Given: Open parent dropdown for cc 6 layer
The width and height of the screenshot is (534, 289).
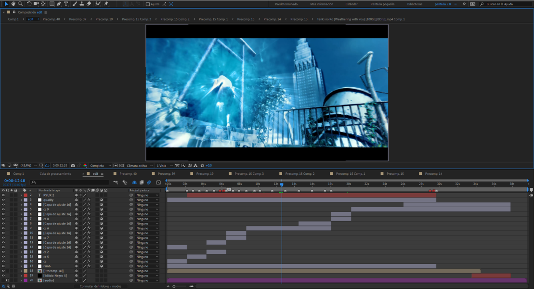Looking at the screenshot, I should (x=147, y=228).
